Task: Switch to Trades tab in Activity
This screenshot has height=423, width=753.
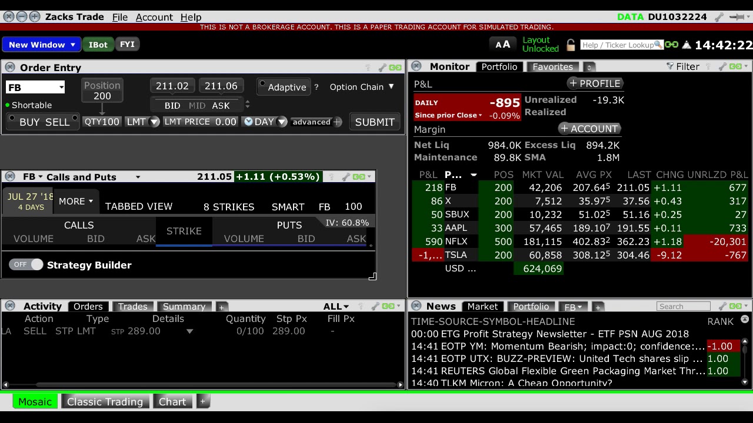Action: [x=132, y=307]
